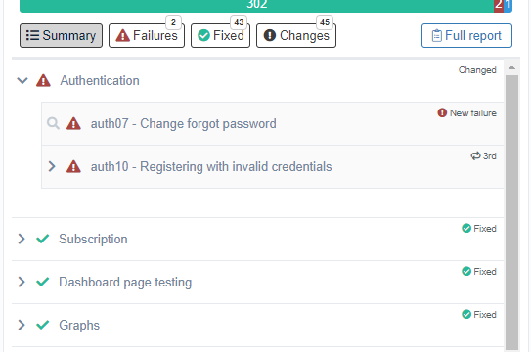The image size is (531, 352).
Task: Click the warning icon beside Authentication
Action: [x=43, y=81]
